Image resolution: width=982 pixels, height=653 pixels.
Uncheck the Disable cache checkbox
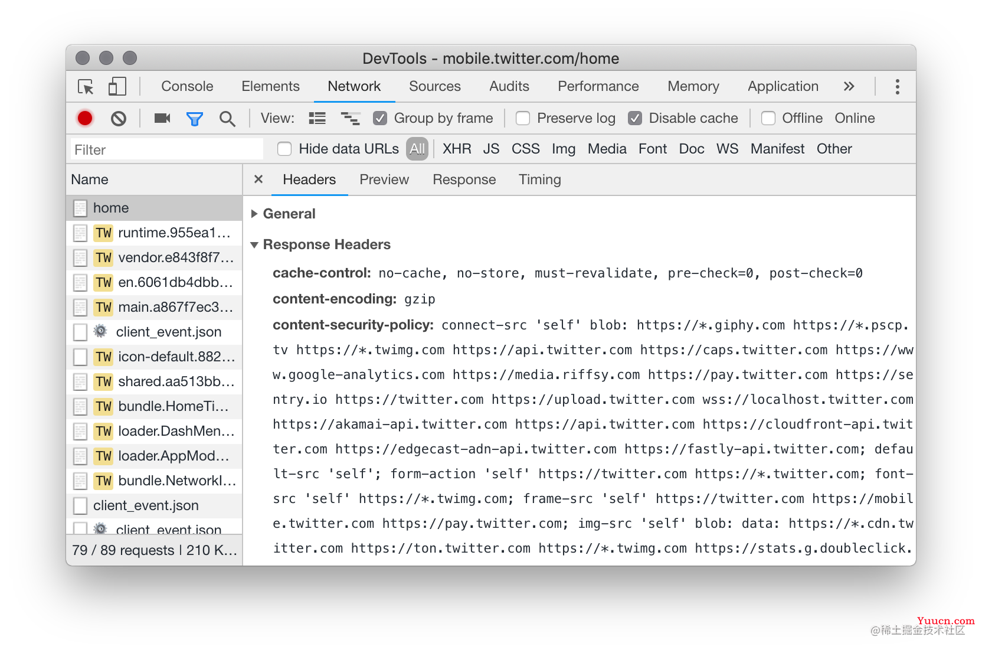tap(635, 118)
